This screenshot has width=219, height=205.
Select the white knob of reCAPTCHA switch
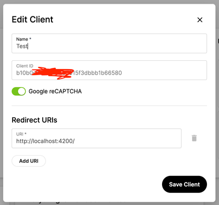point(22,92)
